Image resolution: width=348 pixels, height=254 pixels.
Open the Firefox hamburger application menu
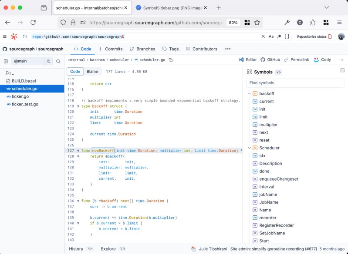[x=339, y=22]
